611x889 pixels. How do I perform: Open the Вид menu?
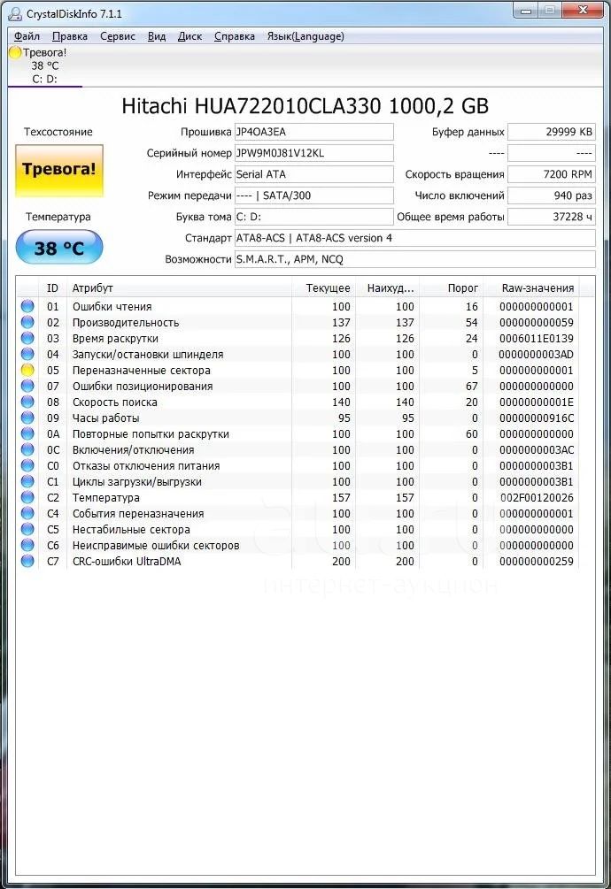(157, 36)
